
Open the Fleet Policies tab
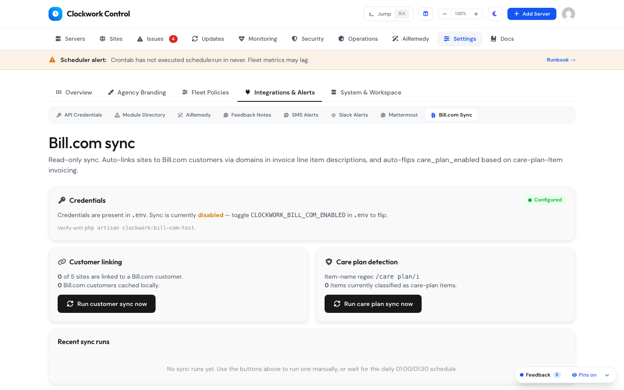pos(205,92)
